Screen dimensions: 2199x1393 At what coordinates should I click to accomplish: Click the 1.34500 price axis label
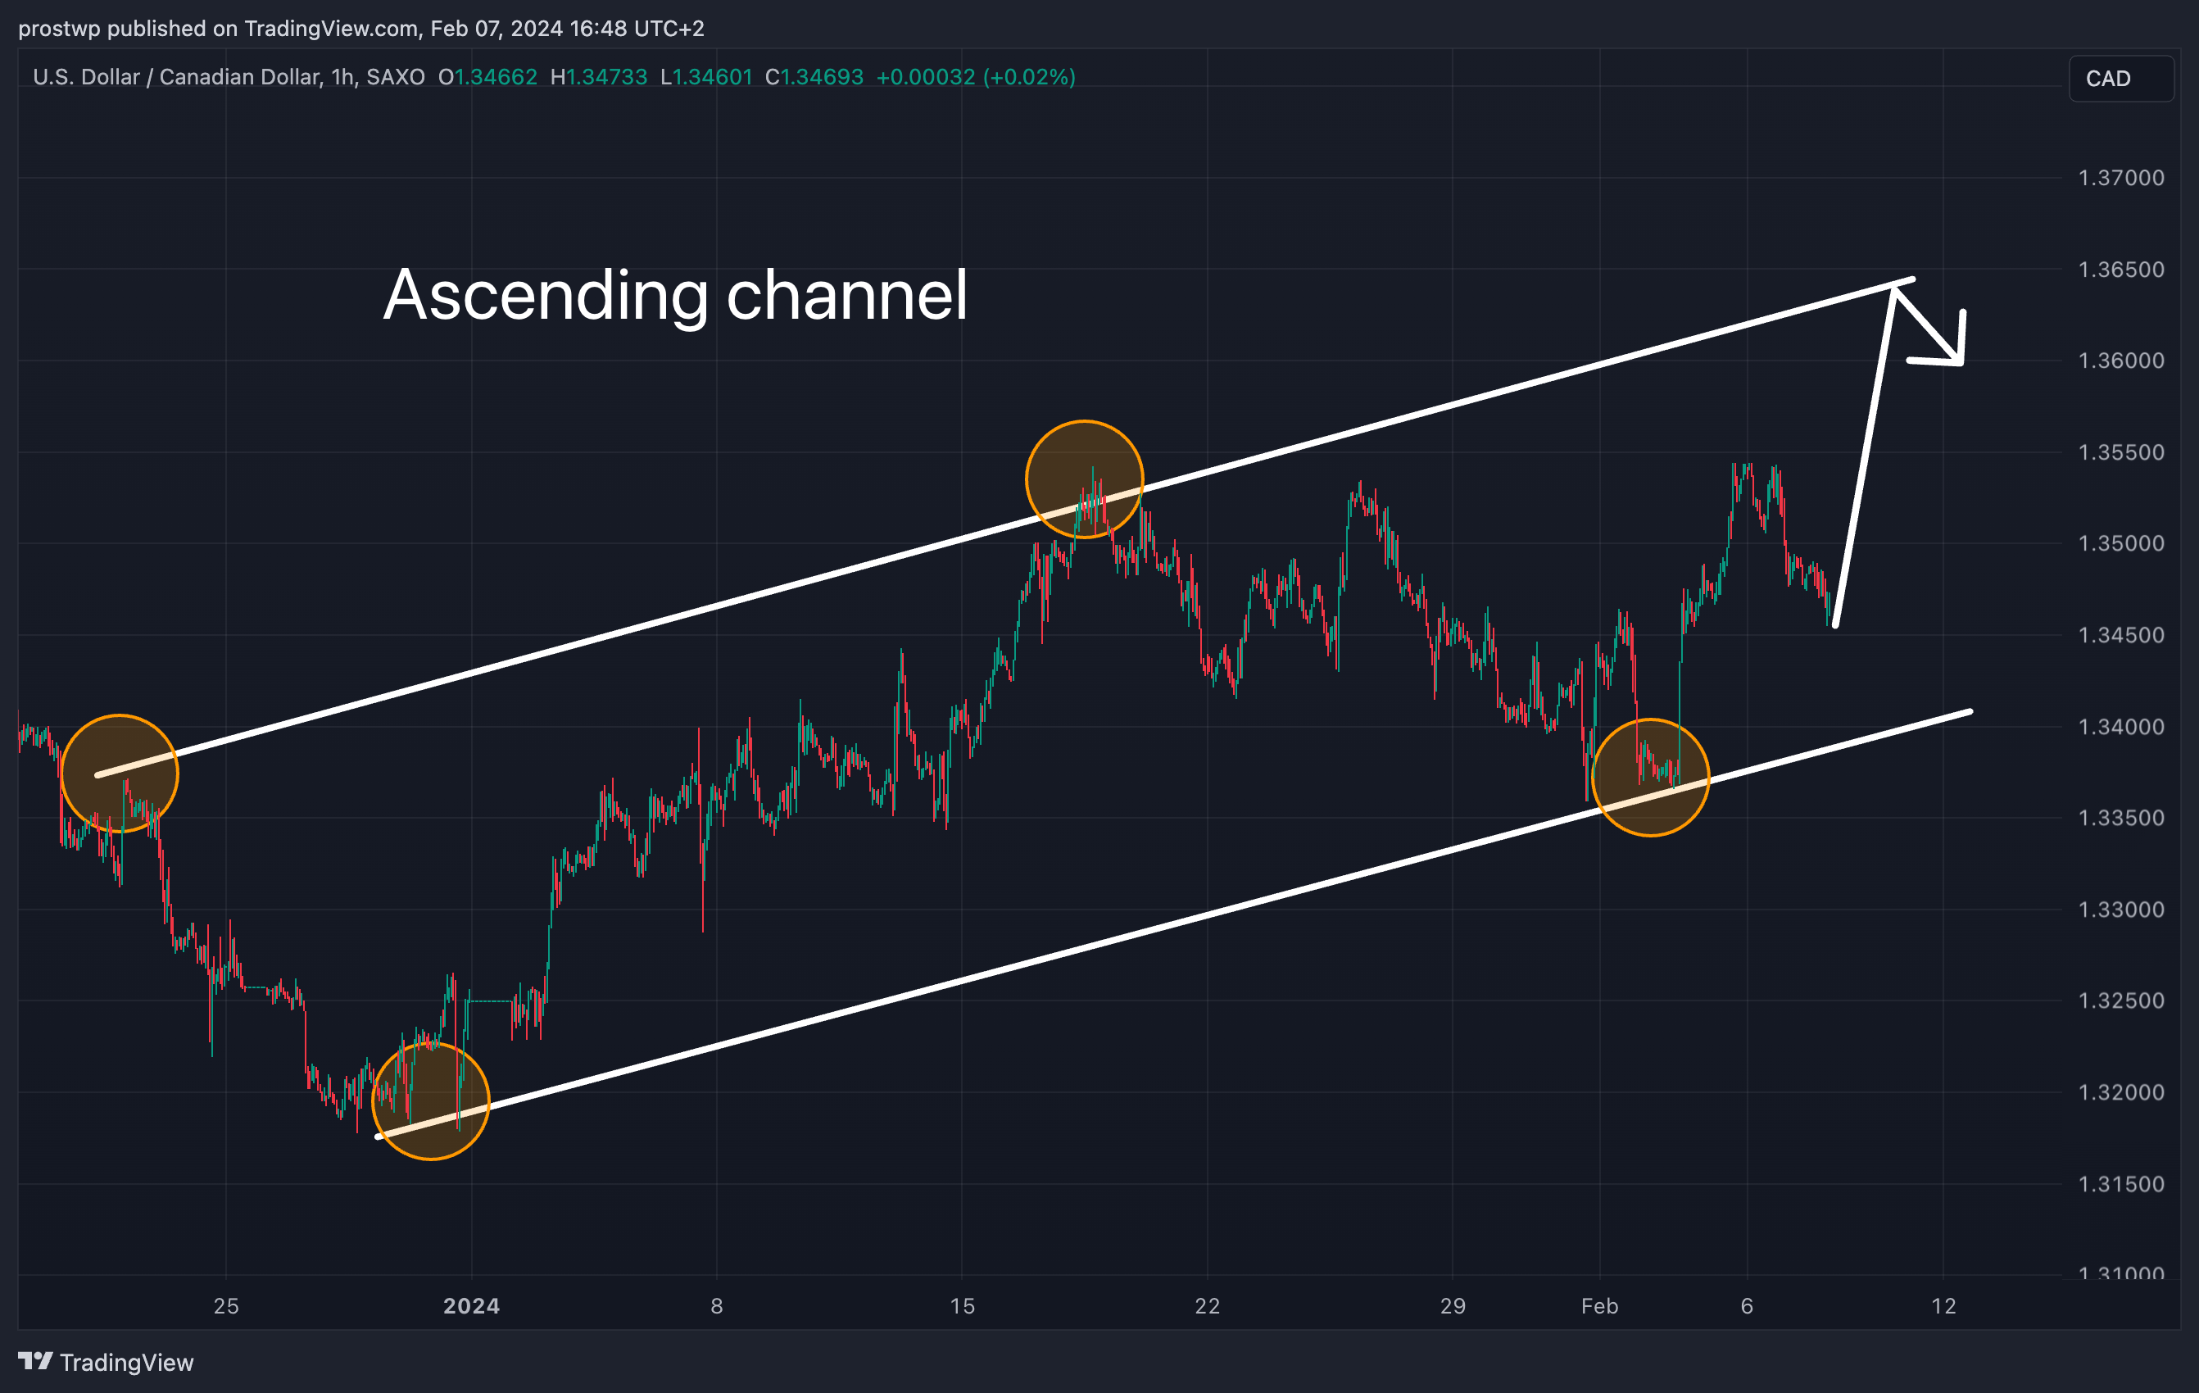pos(2121,635)
